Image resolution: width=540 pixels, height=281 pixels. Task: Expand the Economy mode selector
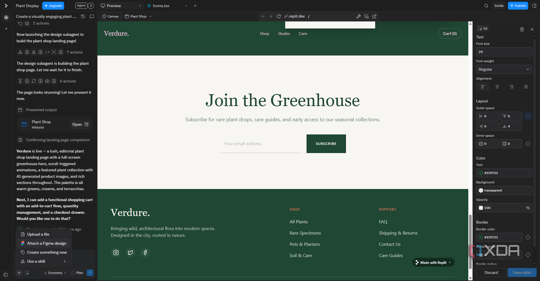click(55, 273)
